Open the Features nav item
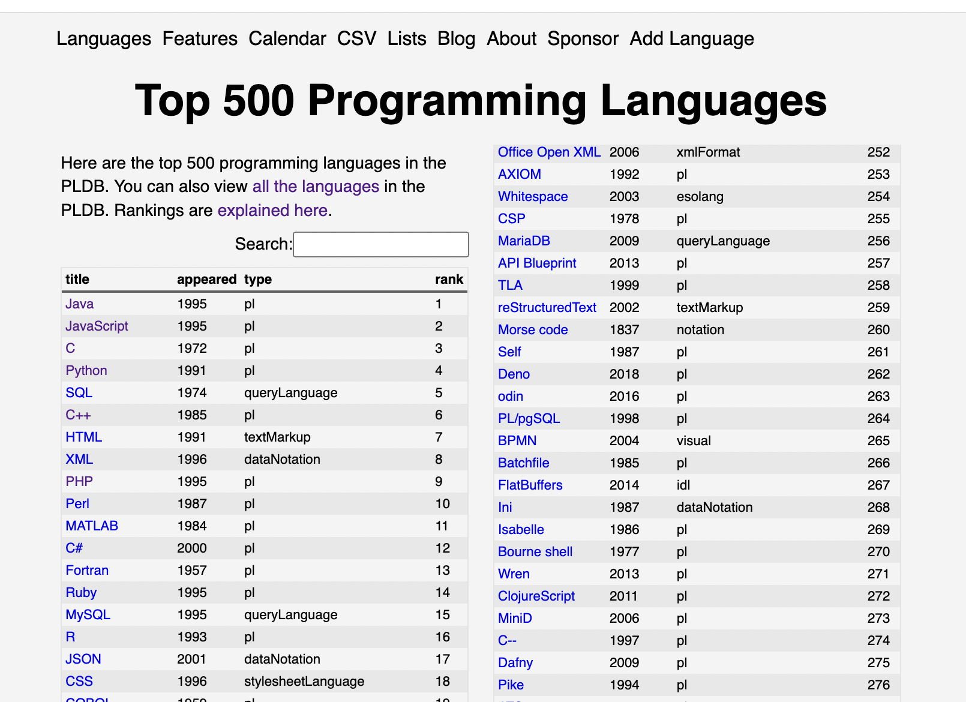966x702 pixels. pyautogui.click(x=200, y=39)
